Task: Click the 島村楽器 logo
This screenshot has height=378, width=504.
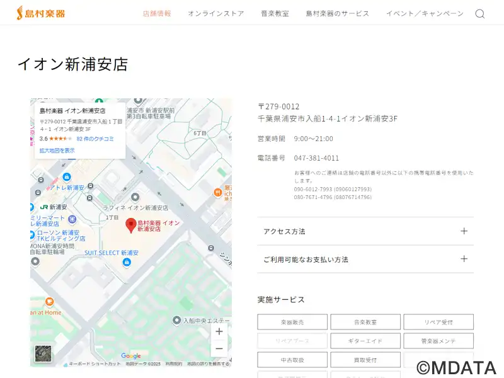Action: tap(41, 13)
